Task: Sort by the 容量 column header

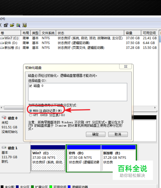Action: coord(133,33)
